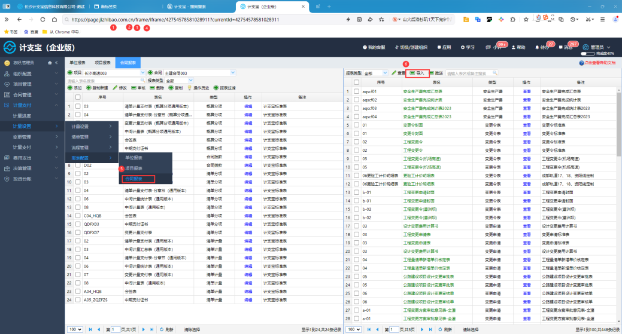The height and width of the screenshot is (334, 622).
Task: Open the 项目 dropdown showing 长沙高速003
Action: pos(114,73)
